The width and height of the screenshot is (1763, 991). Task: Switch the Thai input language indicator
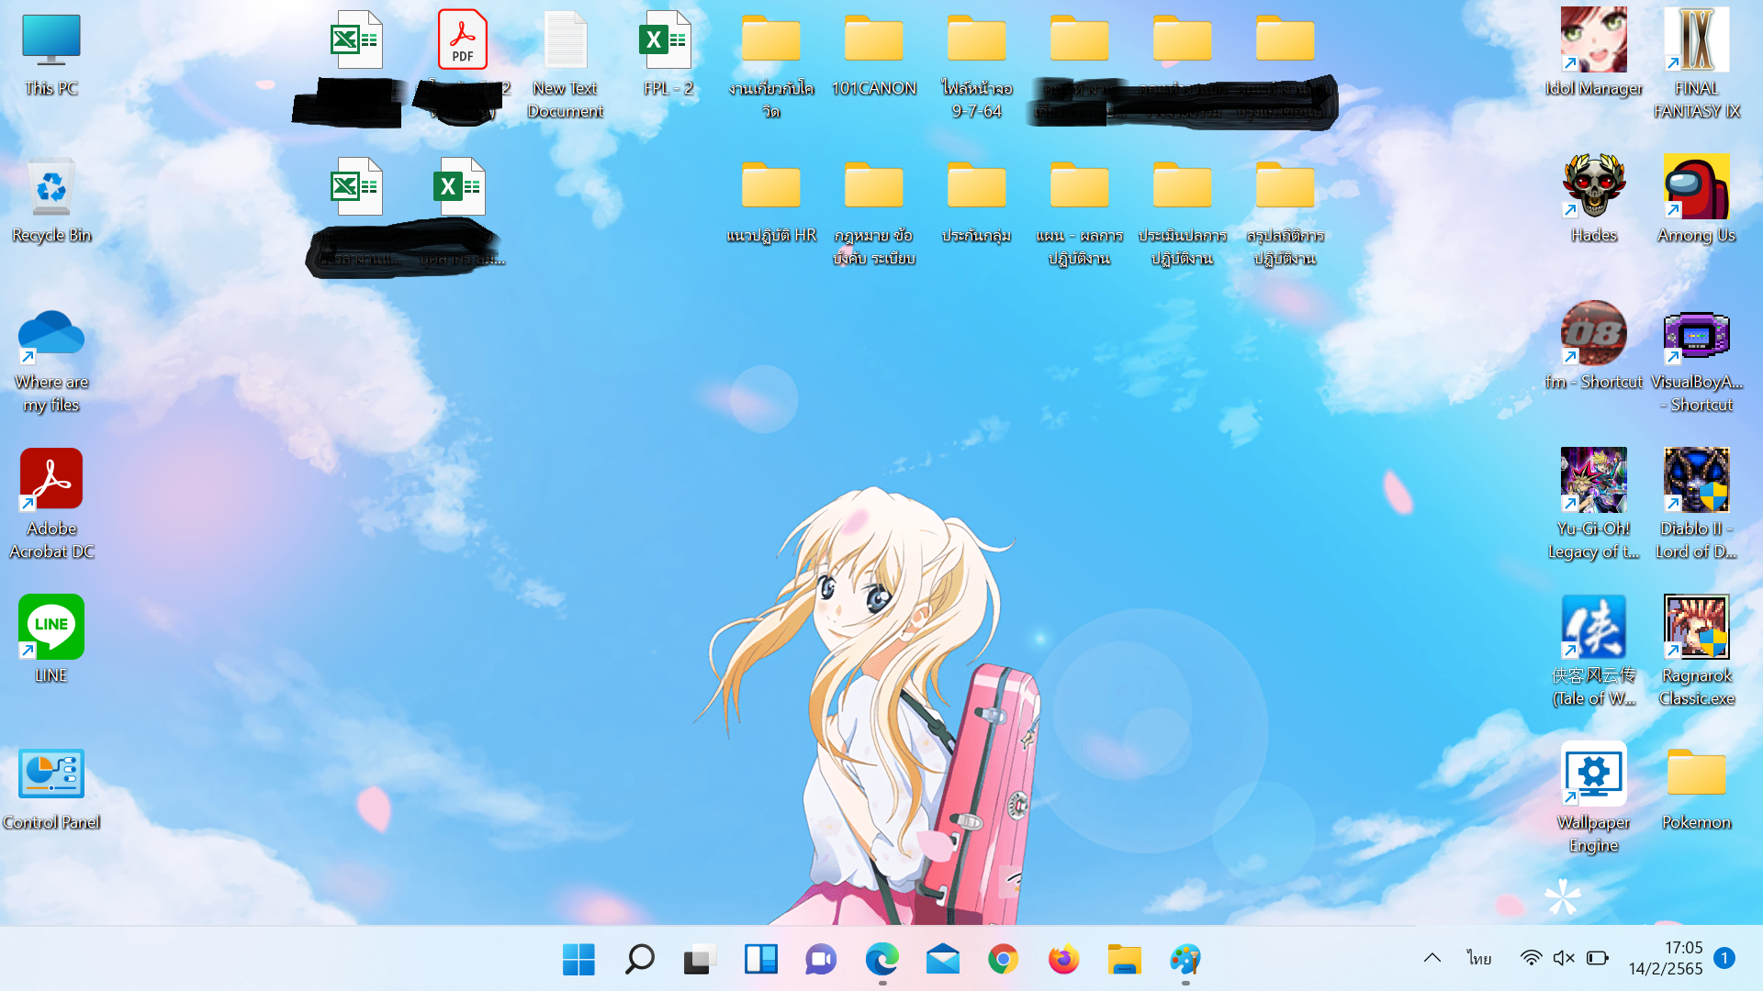tap(1478, 958)
